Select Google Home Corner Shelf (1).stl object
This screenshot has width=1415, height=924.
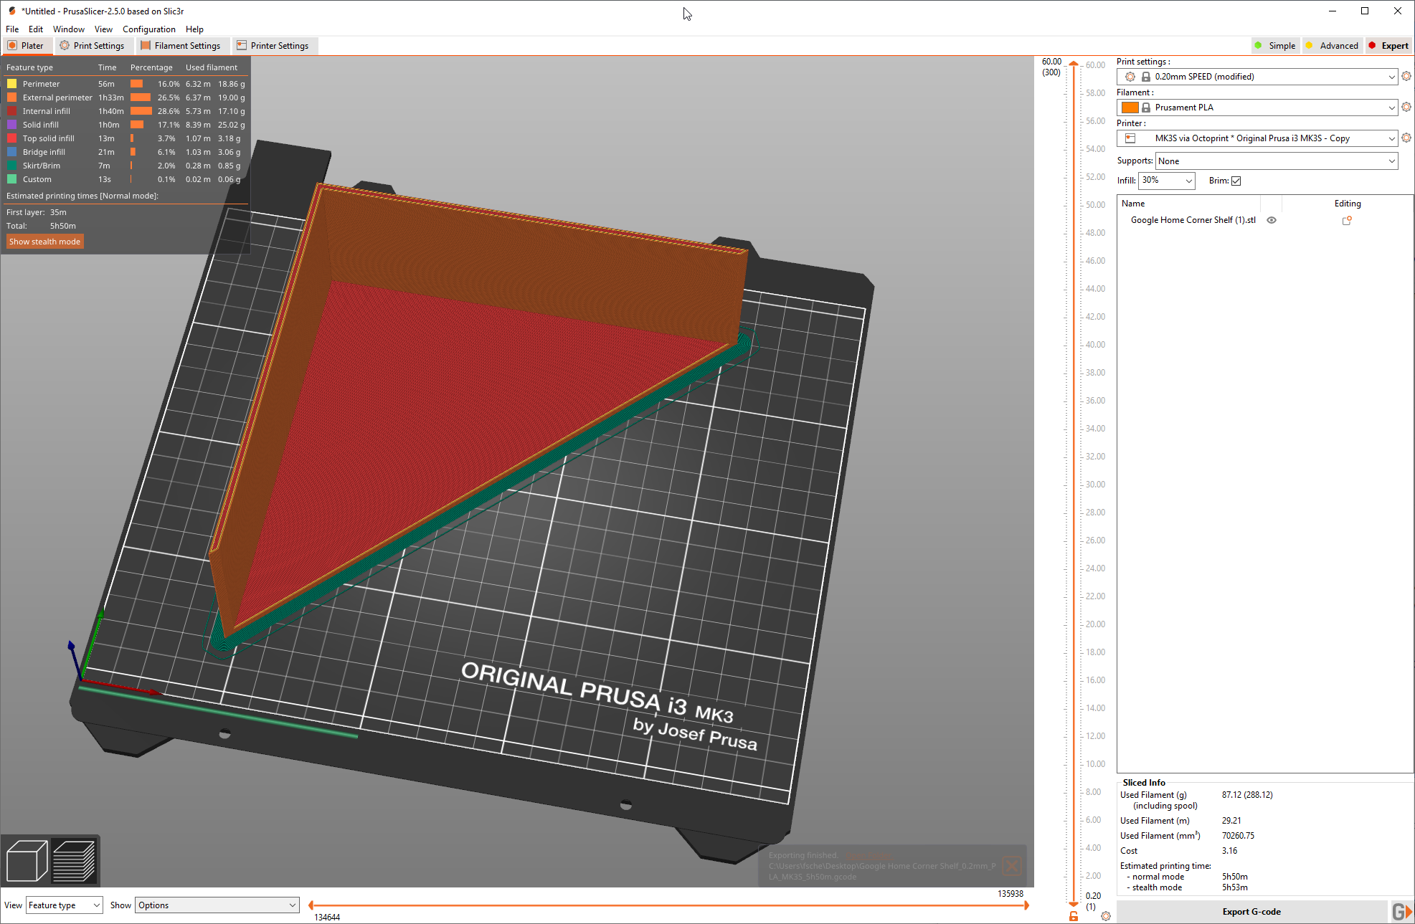click(x=1193, y=220)
